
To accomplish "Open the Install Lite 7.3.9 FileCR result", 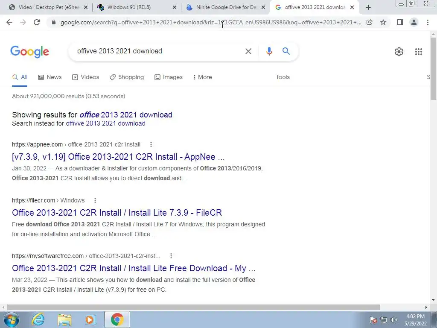I will (x=117, y=213).
